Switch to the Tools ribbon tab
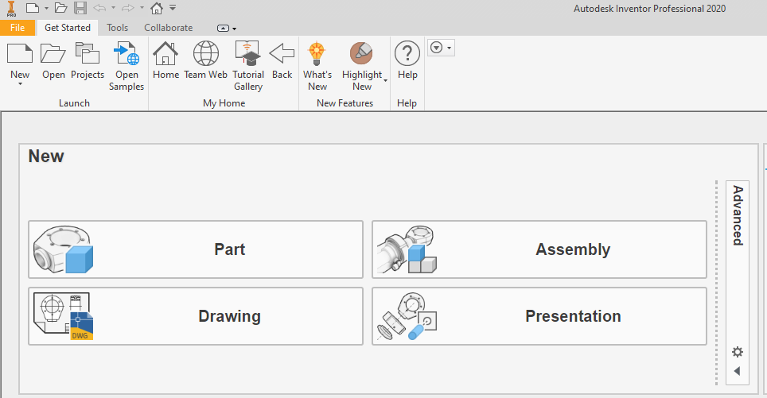 [118, 28]
